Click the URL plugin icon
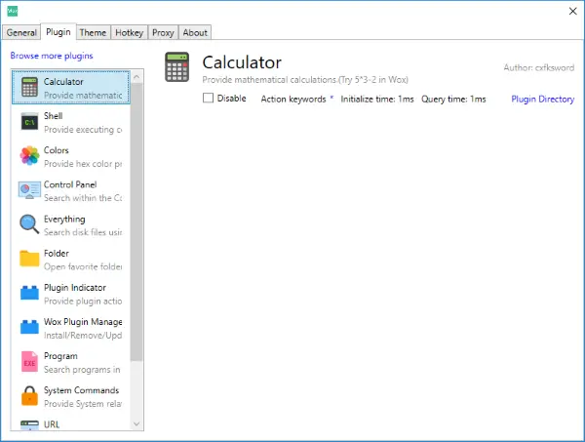This screenshot has height=442, width=585. coord(29,425)
